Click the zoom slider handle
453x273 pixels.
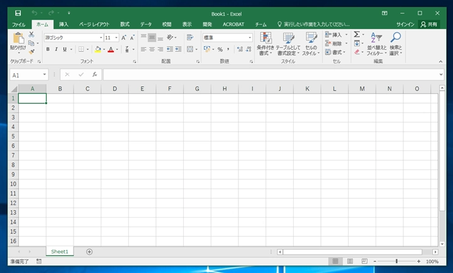tap(396, 261)
